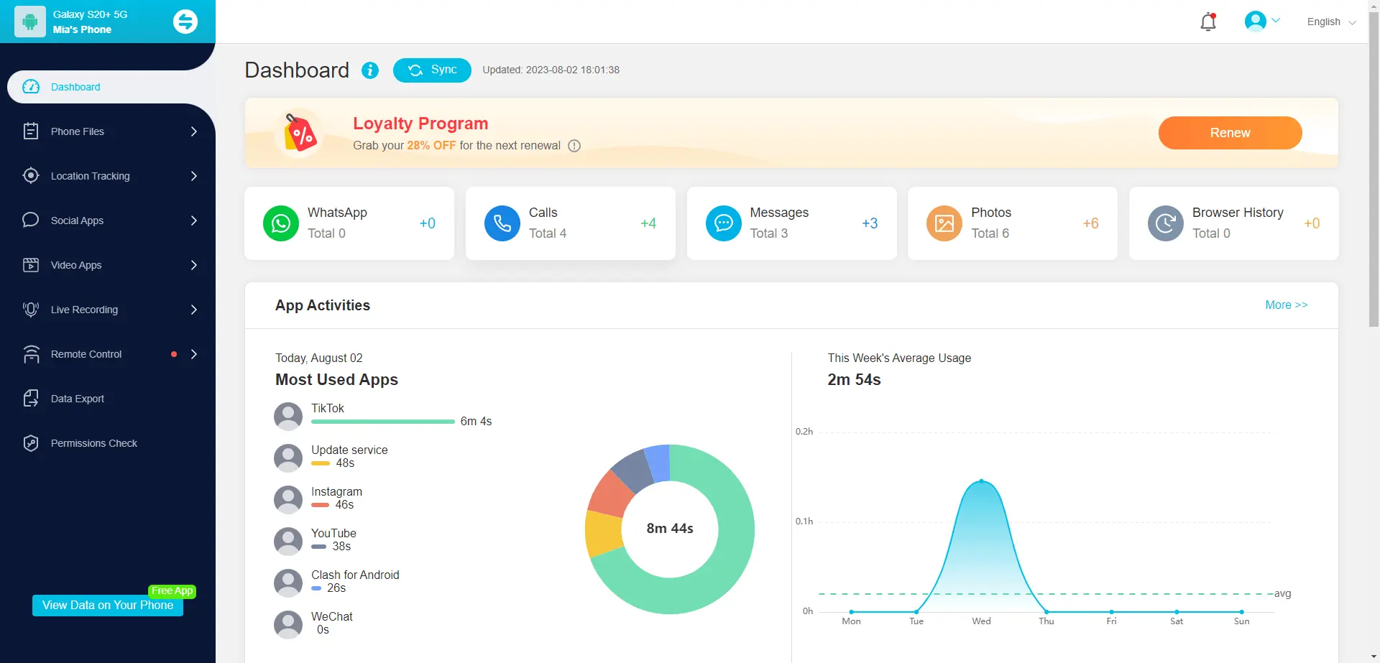Viewport: 1380px width, 663px height.
Task: Click the Dashboard info icon
Action: pyautogui.click(x=370, y=70)
